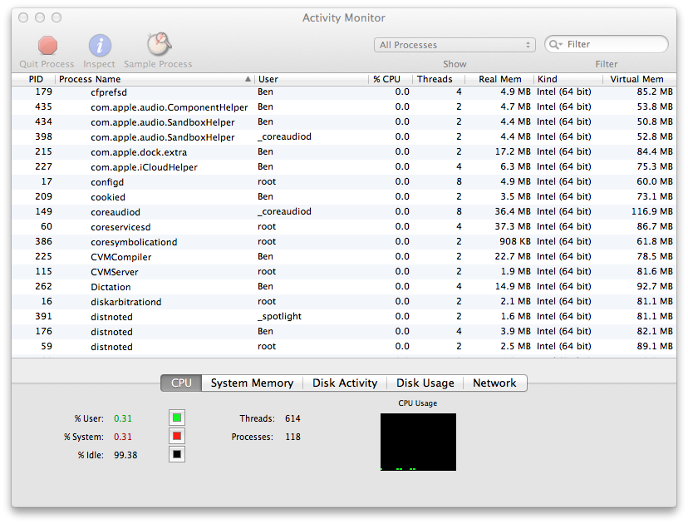688x524 pixels.
Task: Switch to the CPU tab
Action: [181, 383]
